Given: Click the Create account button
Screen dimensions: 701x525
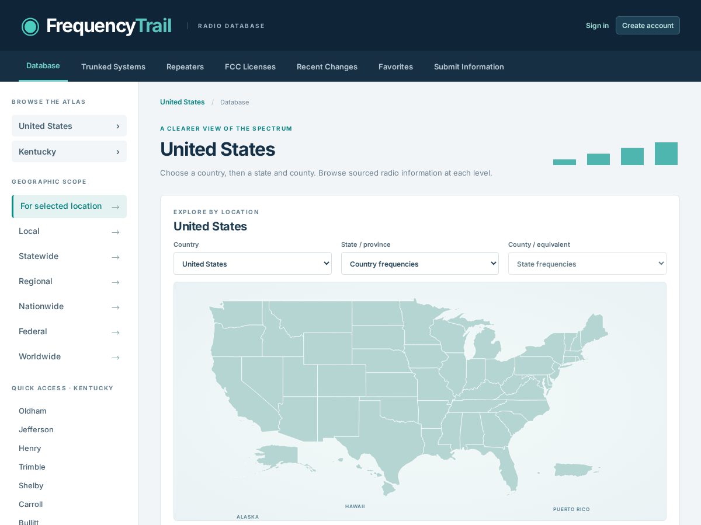Looking at the screenshot, I should click(x=648, y=26).
